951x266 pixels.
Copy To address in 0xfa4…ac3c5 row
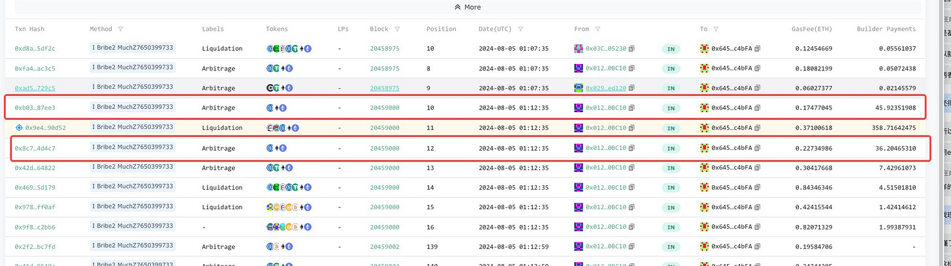[x=758, y=68]
